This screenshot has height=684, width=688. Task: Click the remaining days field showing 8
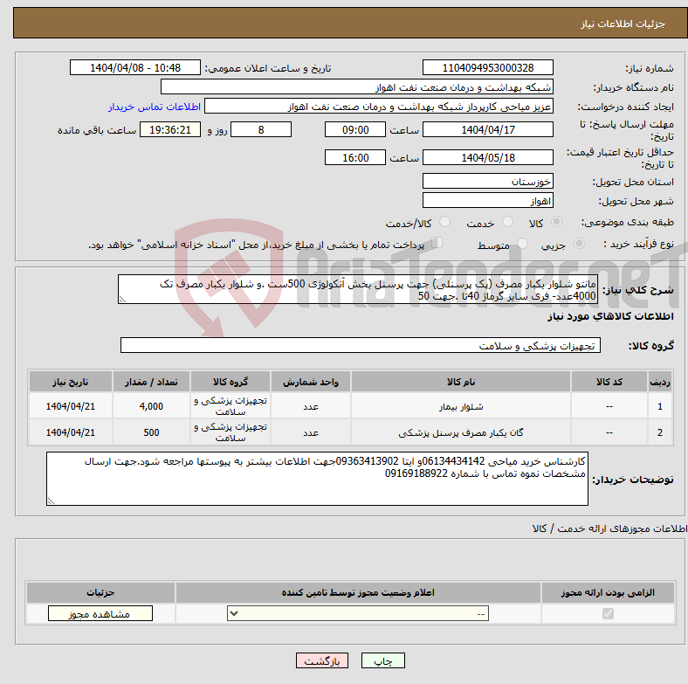point(261,129)
